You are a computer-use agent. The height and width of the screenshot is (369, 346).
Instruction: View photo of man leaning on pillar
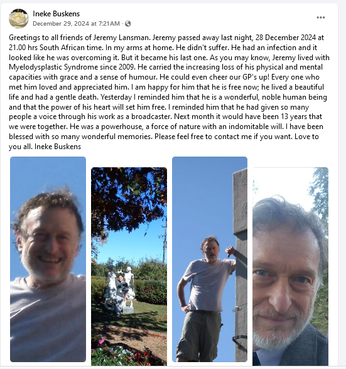point(210,259)
